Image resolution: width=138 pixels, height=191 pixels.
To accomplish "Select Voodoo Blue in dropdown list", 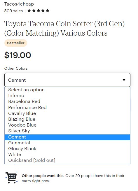I will [x=67, y=125].
